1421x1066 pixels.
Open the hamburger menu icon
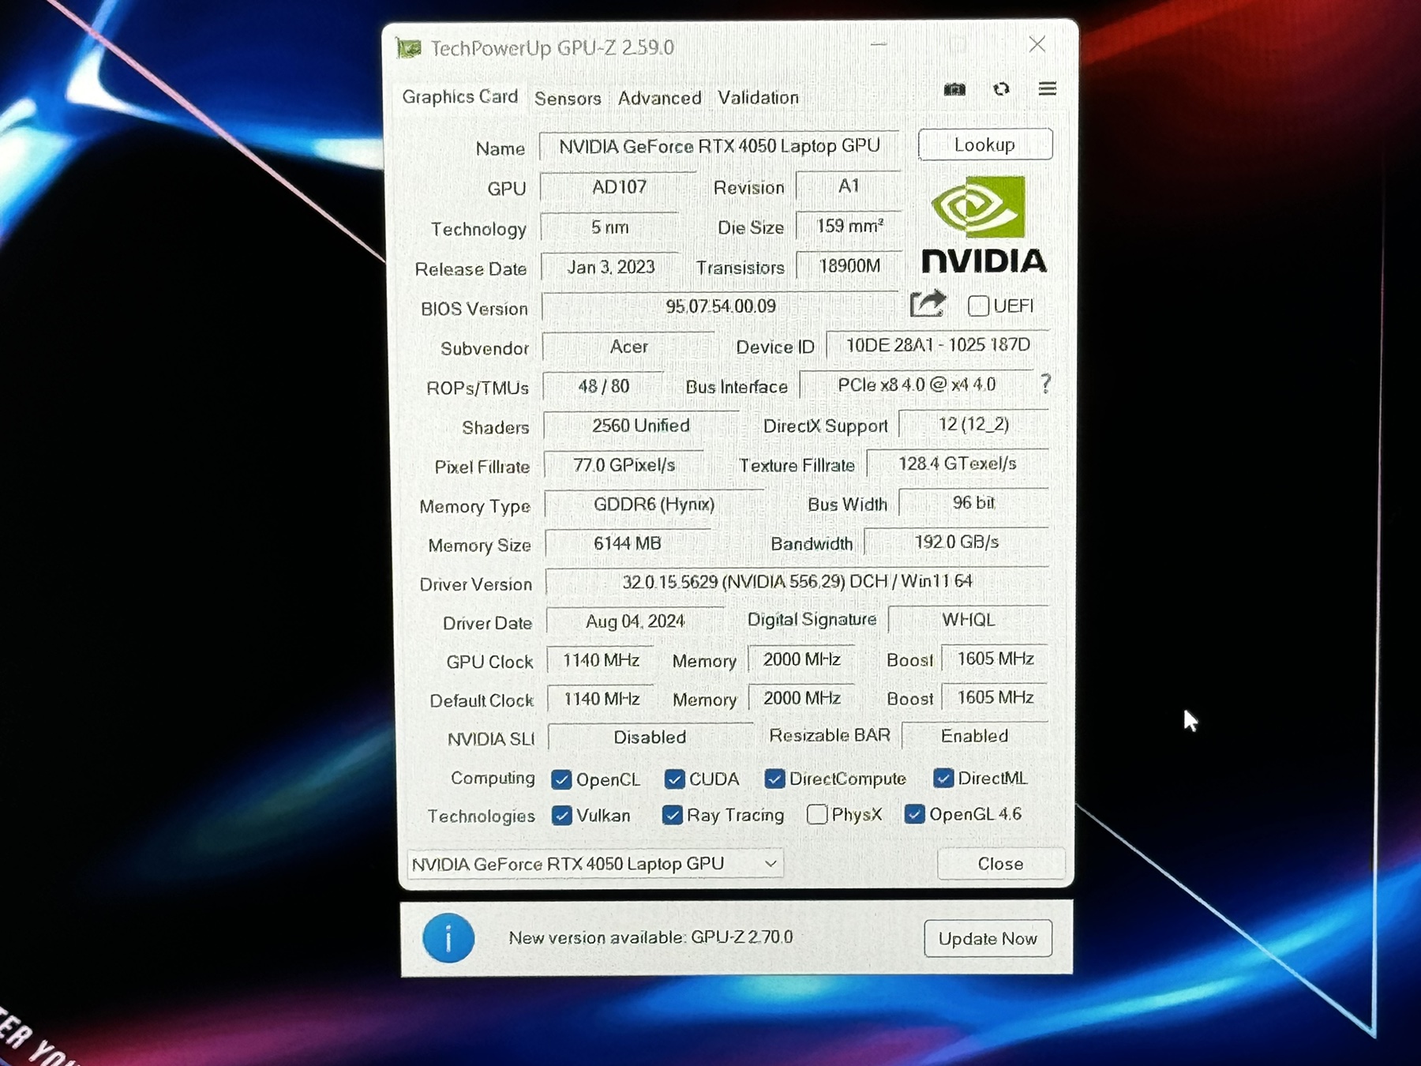click(1047, 88)
